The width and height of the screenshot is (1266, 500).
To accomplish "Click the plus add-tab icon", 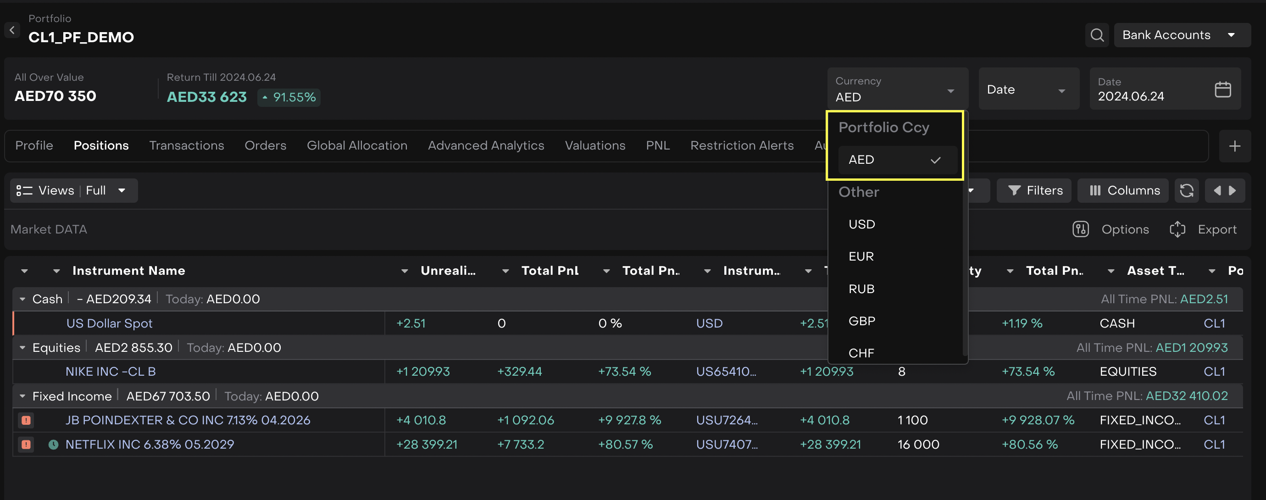I will [1234, 146].
